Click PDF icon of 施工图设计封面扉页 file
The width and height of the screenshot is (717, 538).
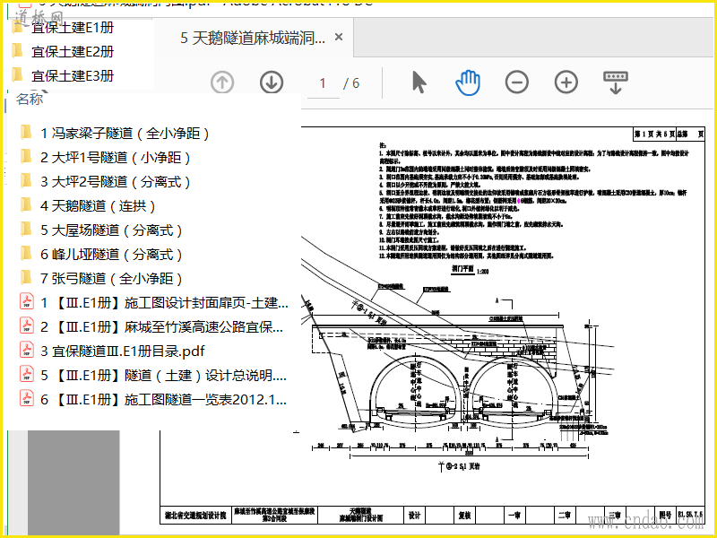click(x=27, y=302)
